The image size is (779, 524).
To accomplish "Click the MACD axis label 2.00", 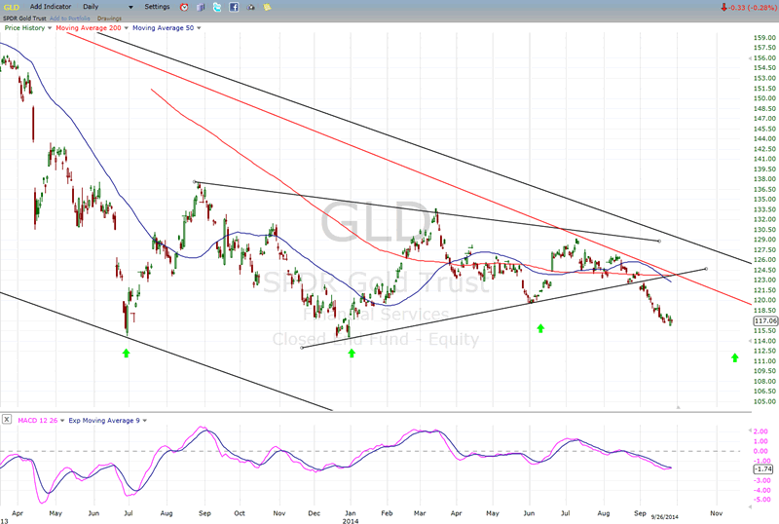I will coord(761,431).
